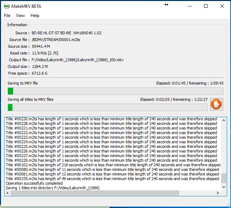Click Elapsed 0:02:05 / Remaining 1:22:27 text
Image resolution: width=231 pixels, height=208 pixels.
pos(174,99)
